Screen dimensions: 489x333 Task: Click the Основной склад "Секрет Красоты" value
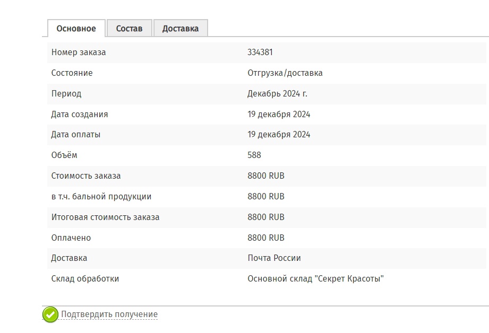[315, 279]
